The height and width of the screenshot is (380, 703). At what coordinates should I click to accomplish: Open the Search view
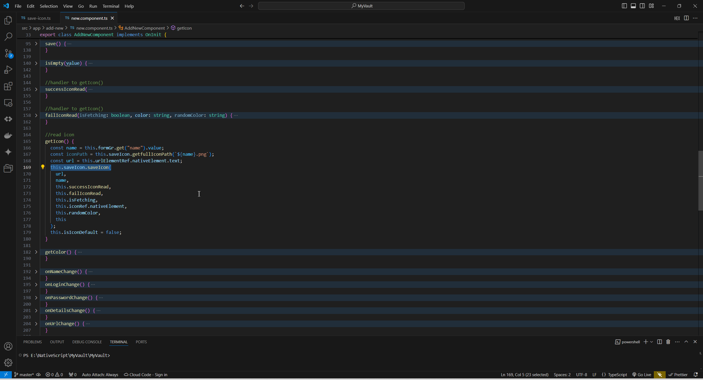pyautogui.click(x=8, y=36)
